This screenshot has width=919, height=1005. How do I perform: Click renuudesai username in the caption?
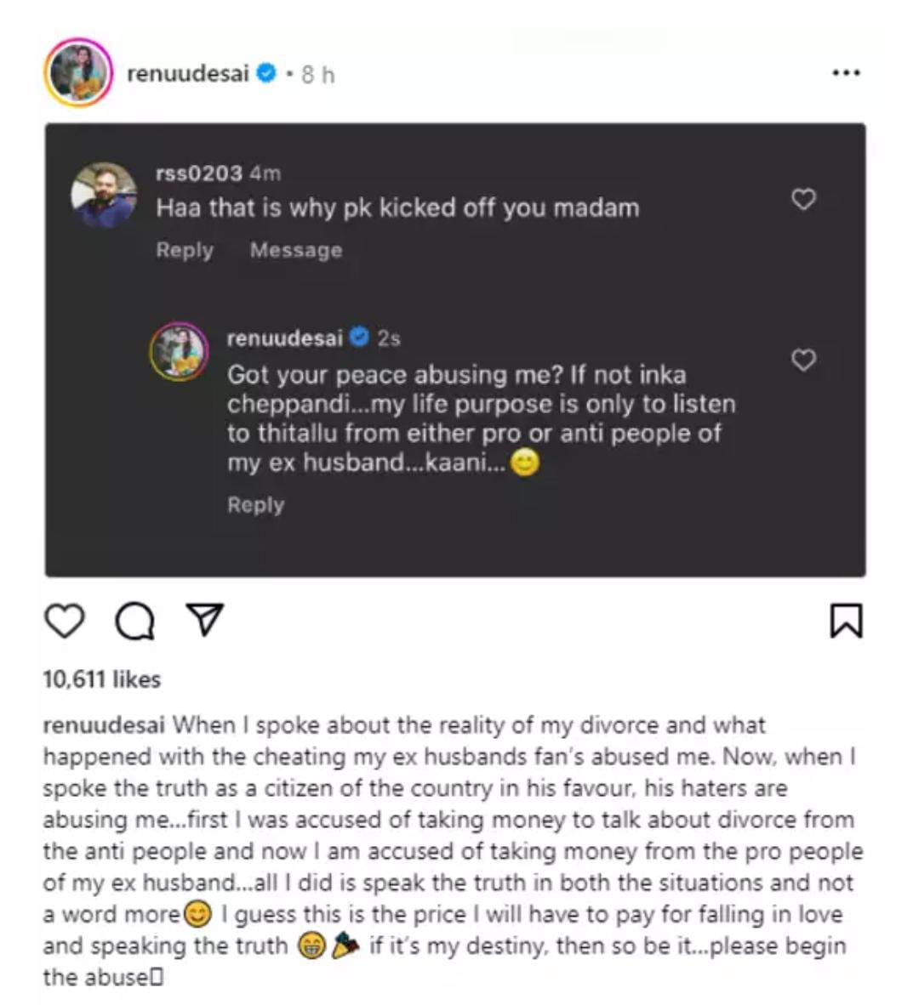(x=103, y=725)
